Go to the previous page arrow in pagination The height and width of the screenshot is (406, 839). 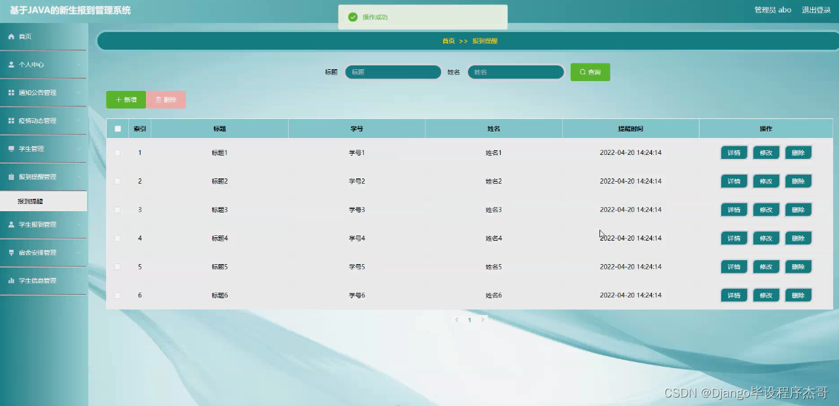pyautogui.click(x=457, y=320)
